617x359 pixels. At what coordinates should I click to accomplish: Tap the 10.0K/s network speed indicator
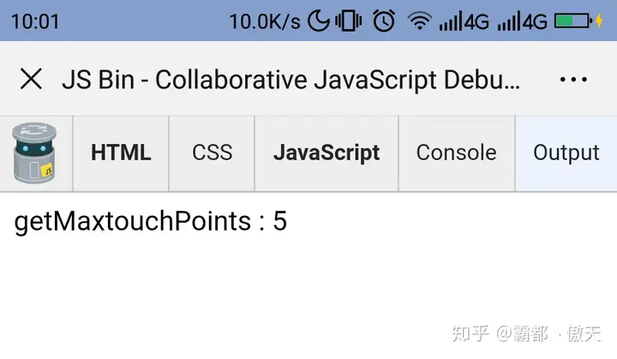click(264, 21)
